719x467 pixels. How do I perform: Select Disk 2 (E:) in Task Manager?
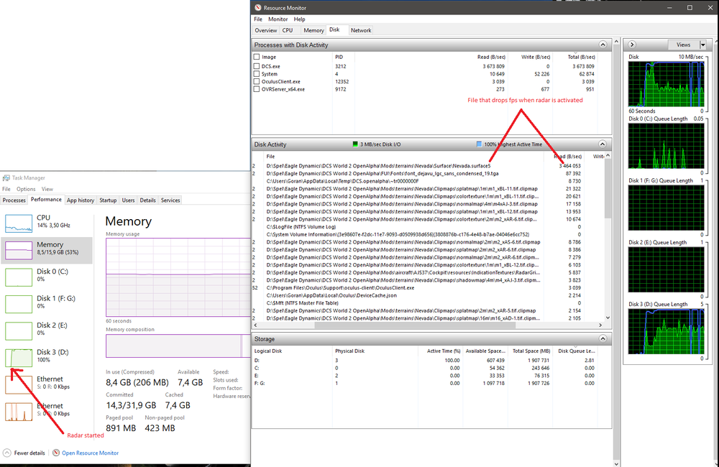point(47,330)
